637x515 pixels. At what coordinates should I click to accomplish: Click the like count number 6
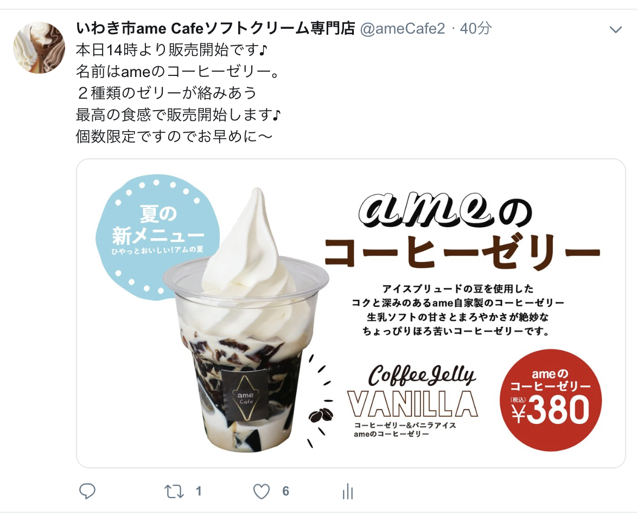point(285,492)
